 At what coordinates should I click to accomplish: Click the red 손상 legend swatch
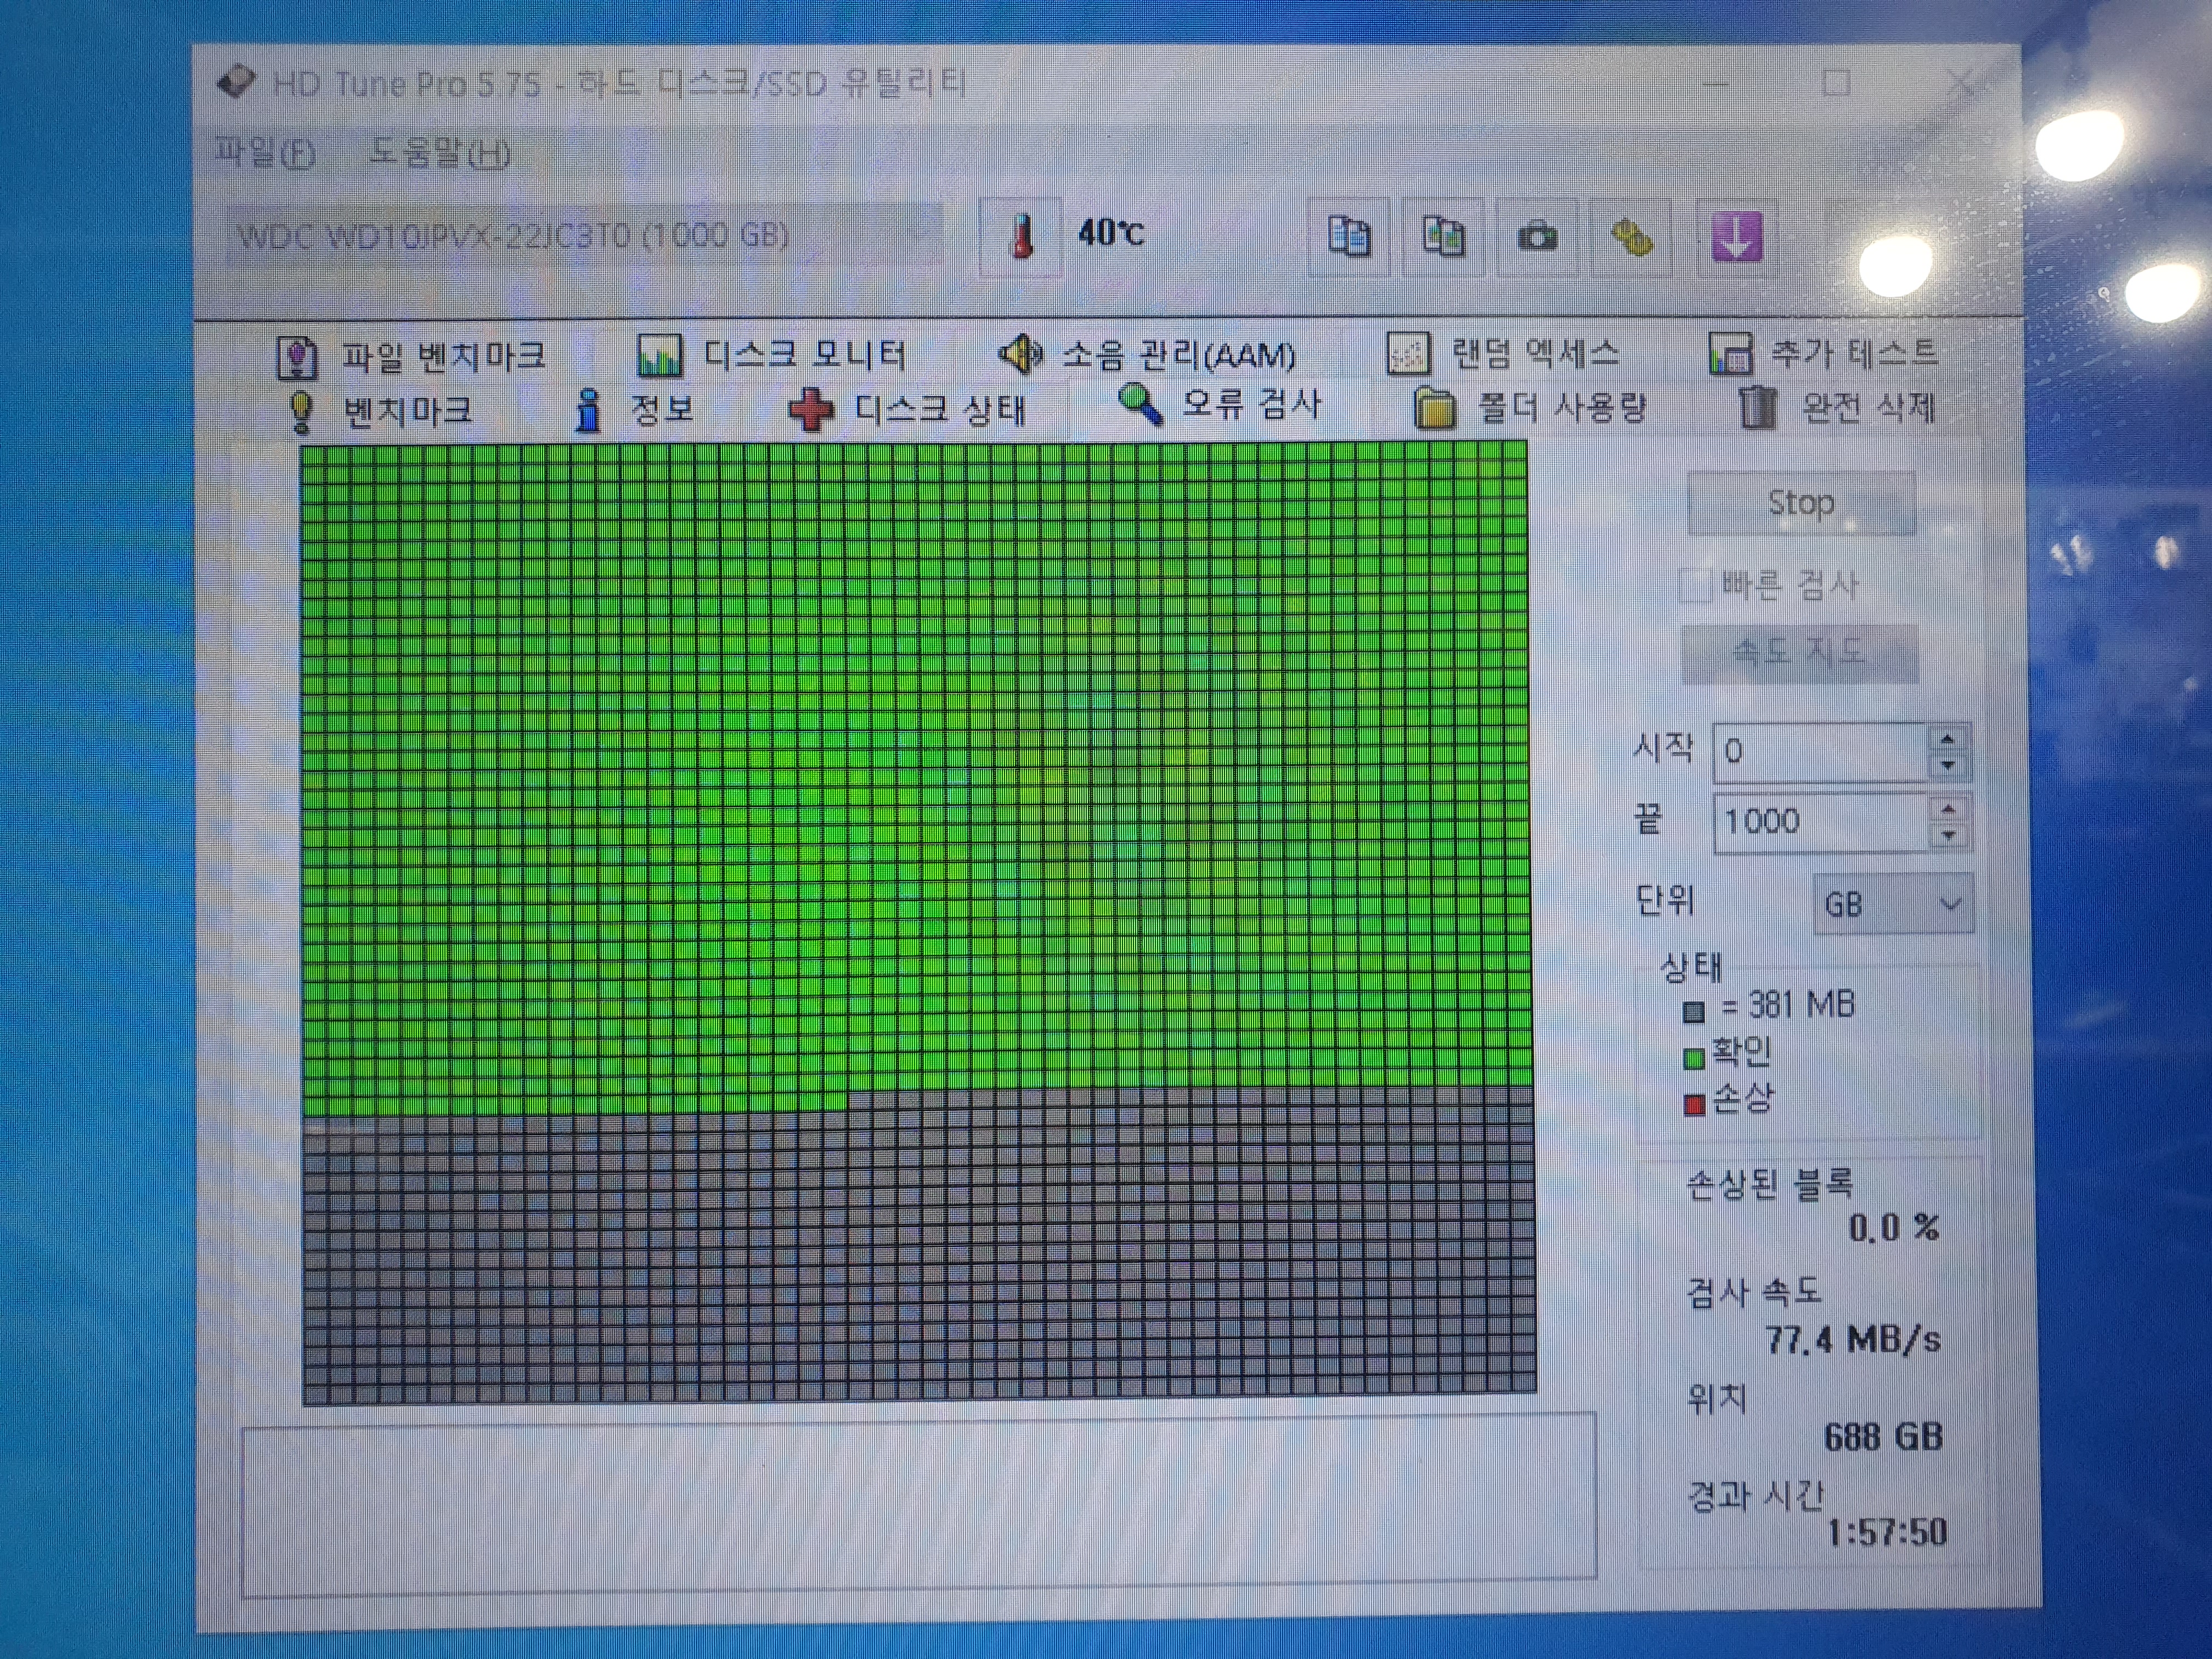point(1693,1105)
